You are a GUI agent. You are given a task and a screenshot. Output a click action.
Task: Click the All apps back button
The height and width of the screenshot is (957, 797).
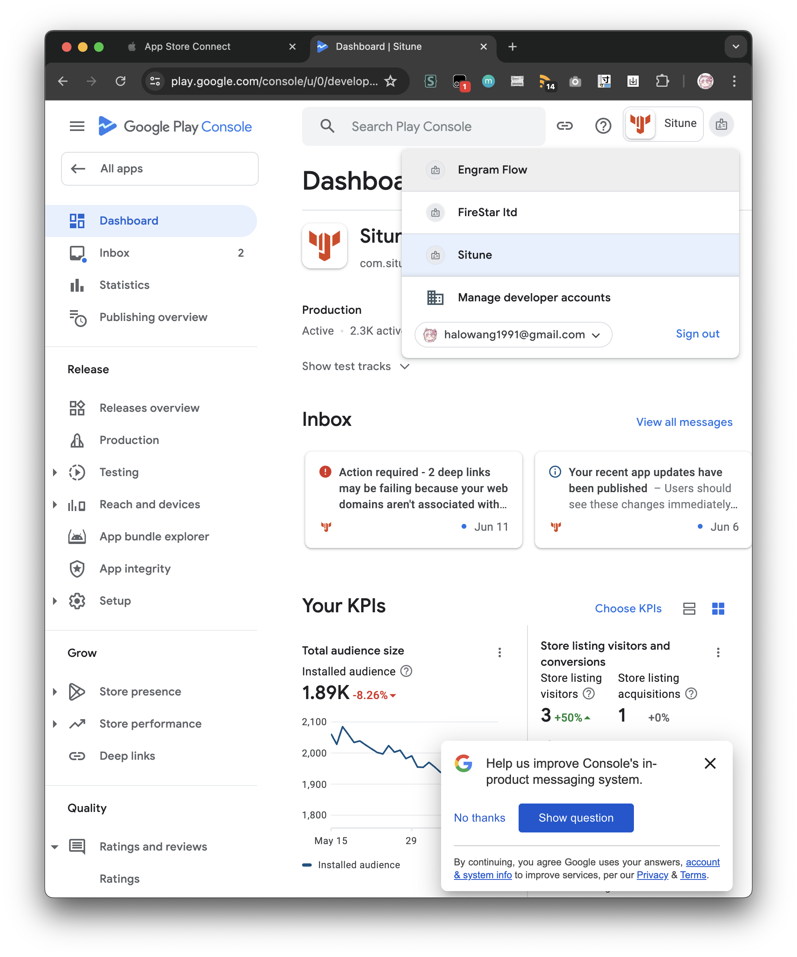[x=159, y=169]
